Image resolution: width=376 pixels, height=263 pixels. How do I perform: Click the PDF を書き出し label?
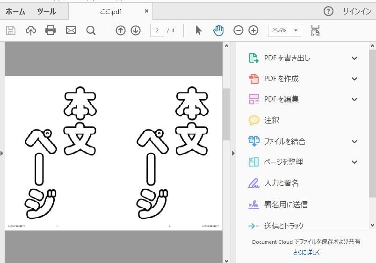(287, 58)
